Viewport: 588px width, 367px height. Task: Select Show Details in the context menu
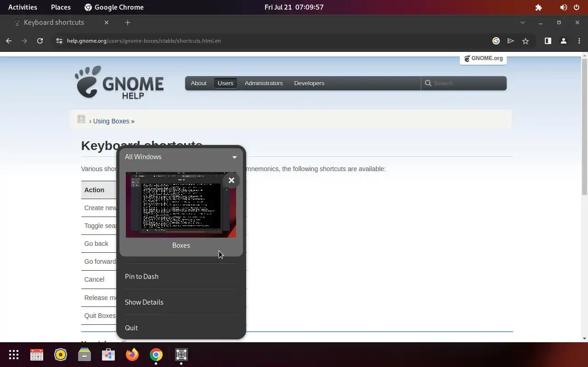click(x=181, y=302)
